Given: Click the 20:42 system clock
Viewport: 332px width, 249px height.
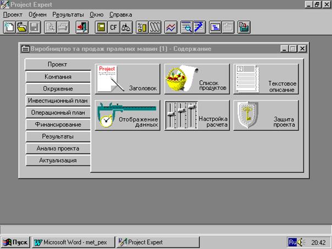Looking at the screenshot, I should point(318,242).
